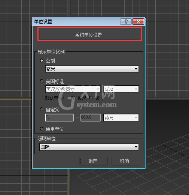Viewport: 189px width, 195px height.
Task: Select the 美国标准 radio button
Action: (42, 81)
